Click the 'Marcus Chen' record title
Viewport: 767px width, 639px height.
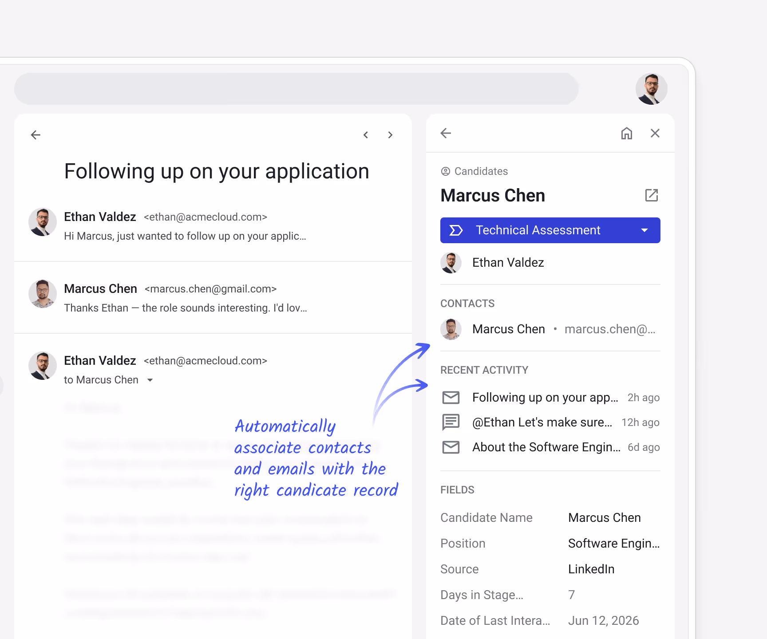pyautogui.click(x=493, y=196)
